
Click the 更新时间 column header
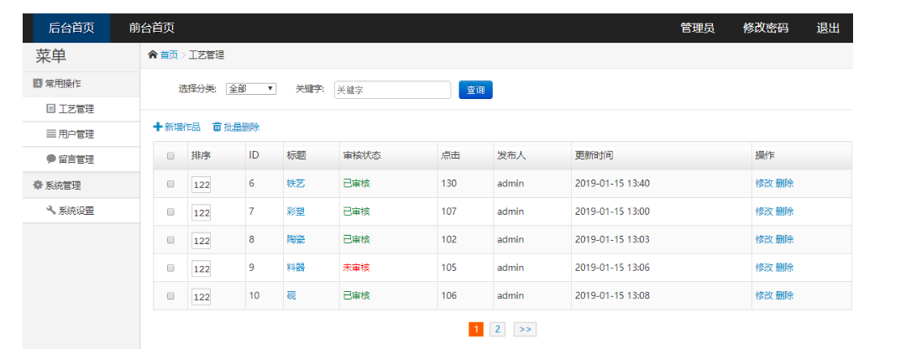coord(594,156)
